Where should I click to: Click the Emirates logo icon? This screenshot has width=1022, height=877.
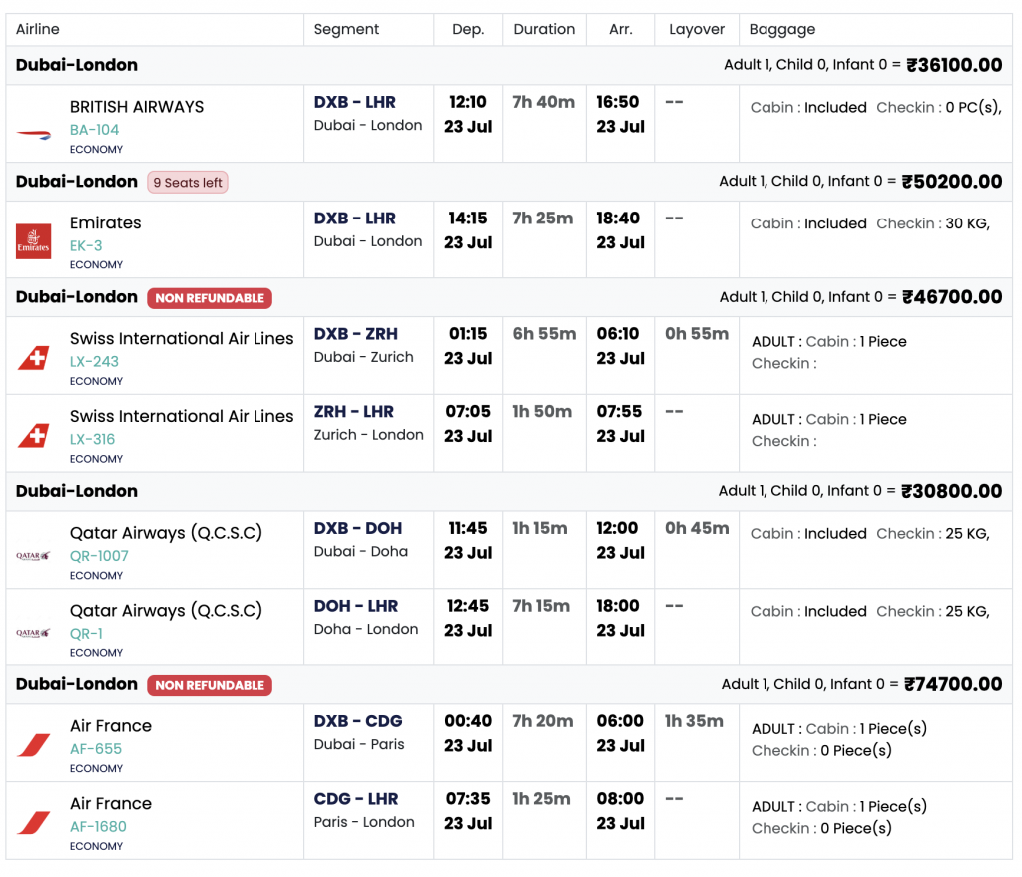[33, 241]
